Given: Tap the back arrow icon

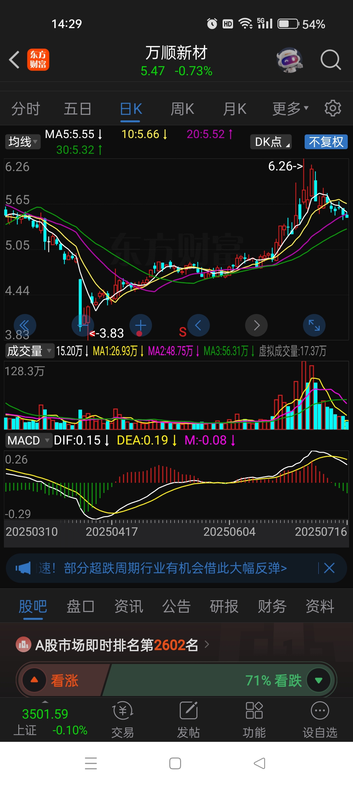Looking at the screenshot, I should coord(14,60).
